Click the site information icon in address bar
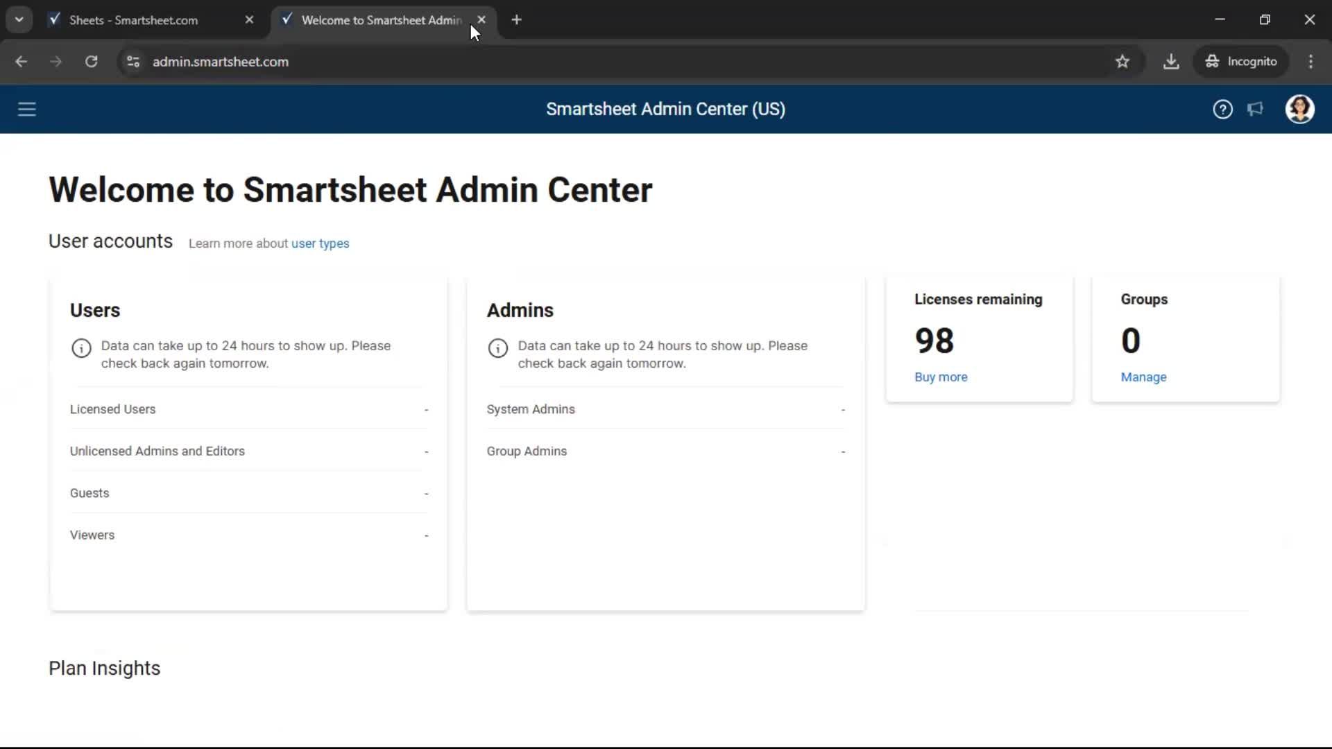1332x749 pixels. (133, 62)
